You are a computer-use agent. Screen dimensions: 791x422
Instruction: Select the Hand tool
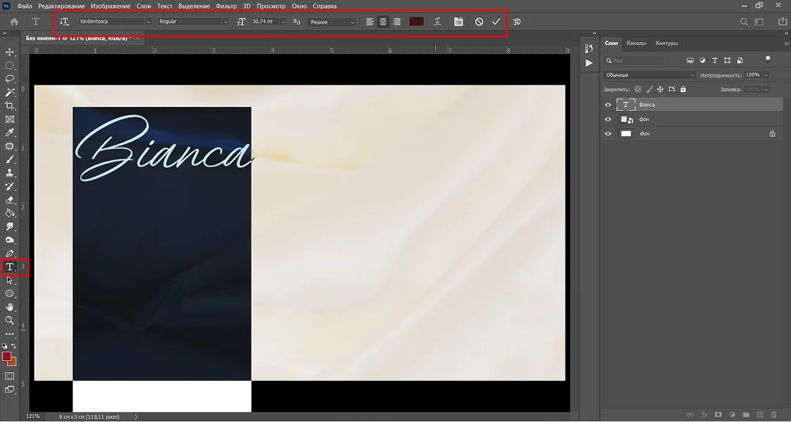tap(9, 307)
